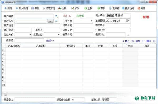Click the 删除一行 link
The width and height of the screenshot is (158, 104).
click(151, 41)
